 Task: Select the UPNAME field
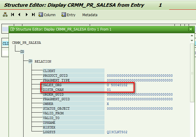tap(74, 123)
